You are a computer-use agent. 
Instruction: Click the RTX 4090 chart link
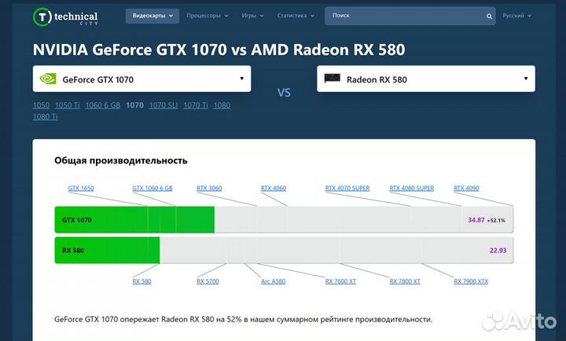[x=466, y=188]
